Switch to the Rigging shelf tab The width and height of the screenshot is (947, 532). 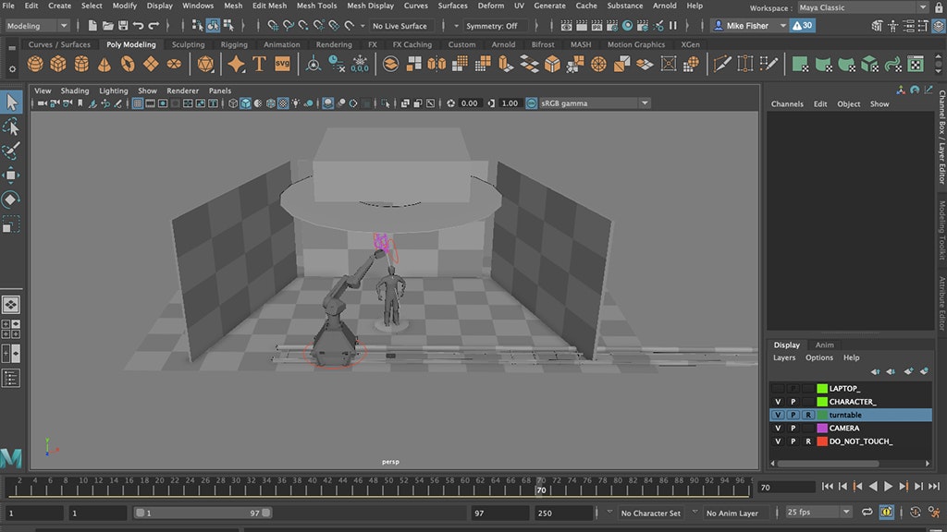coord(234,44)
